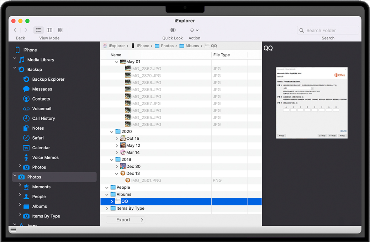370x242 pixels.
Task: Open Backup Explorer in the sidebar
Action: click(48, 79)
